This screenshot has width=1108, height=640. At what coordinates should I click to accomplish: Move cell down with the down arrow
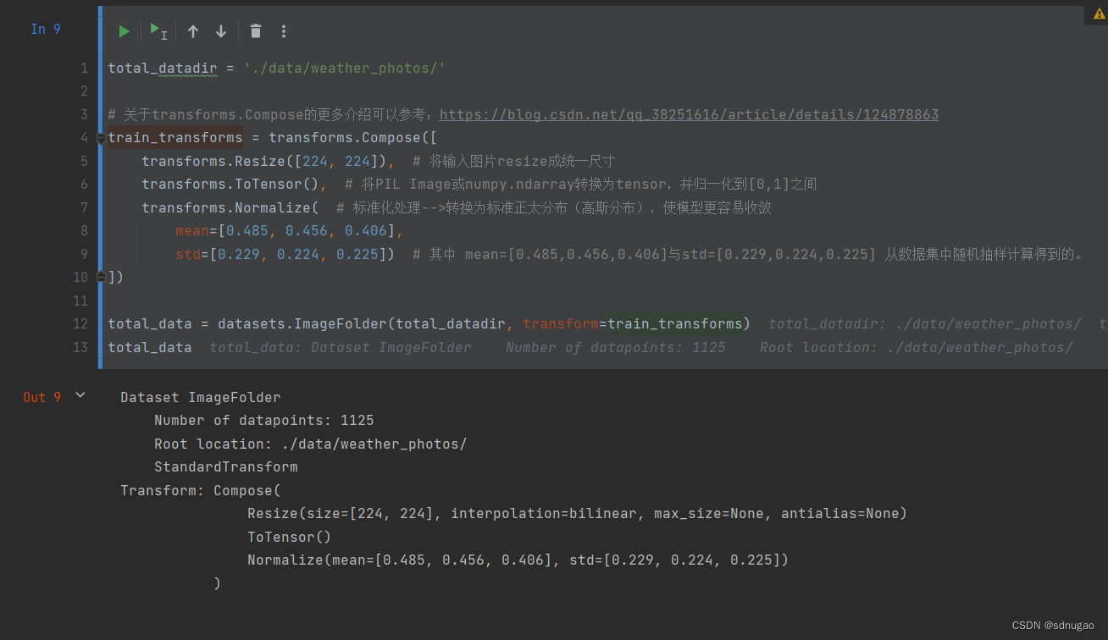pyautogui.click(x=221, y=31)
